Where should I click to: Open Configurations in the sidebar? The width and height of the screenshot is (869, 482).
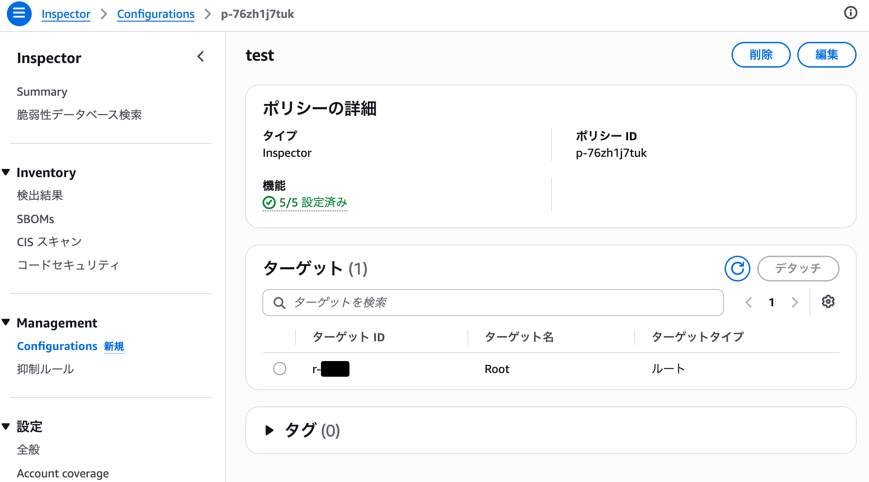click(x=57, y=346)
